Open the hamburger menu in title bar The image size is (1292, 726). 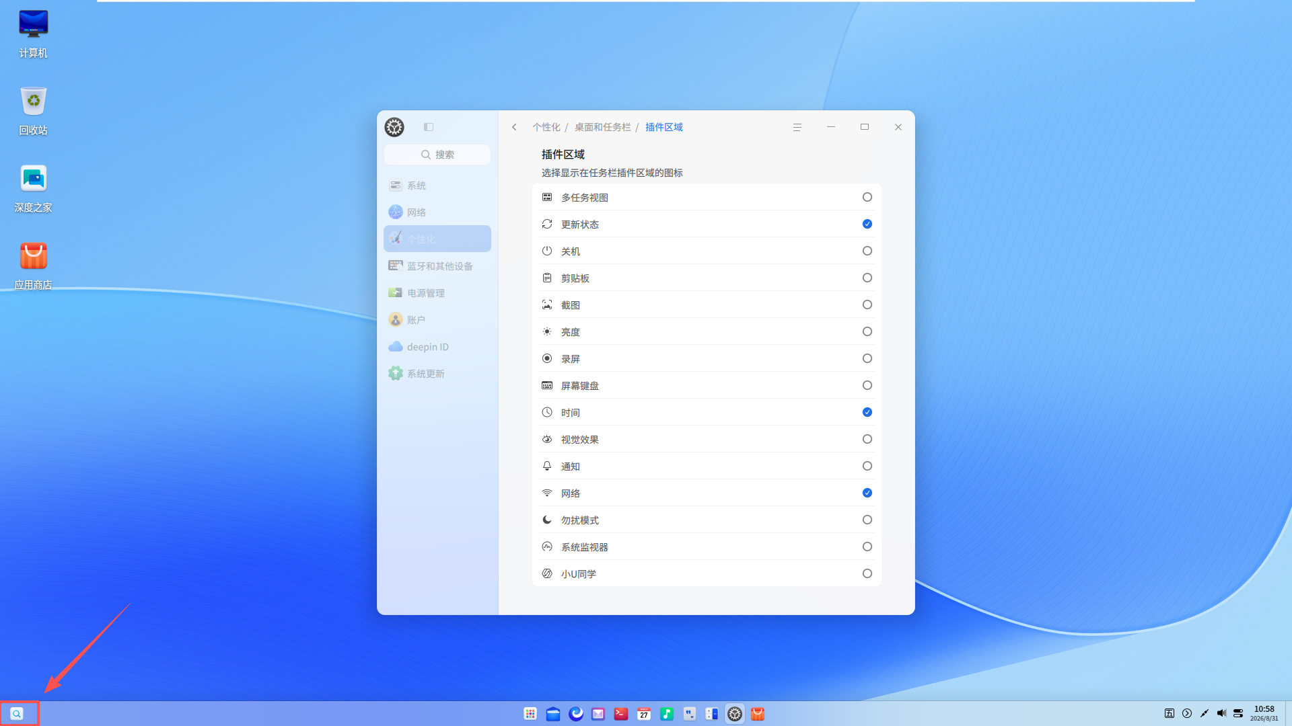tap(797, 127)
